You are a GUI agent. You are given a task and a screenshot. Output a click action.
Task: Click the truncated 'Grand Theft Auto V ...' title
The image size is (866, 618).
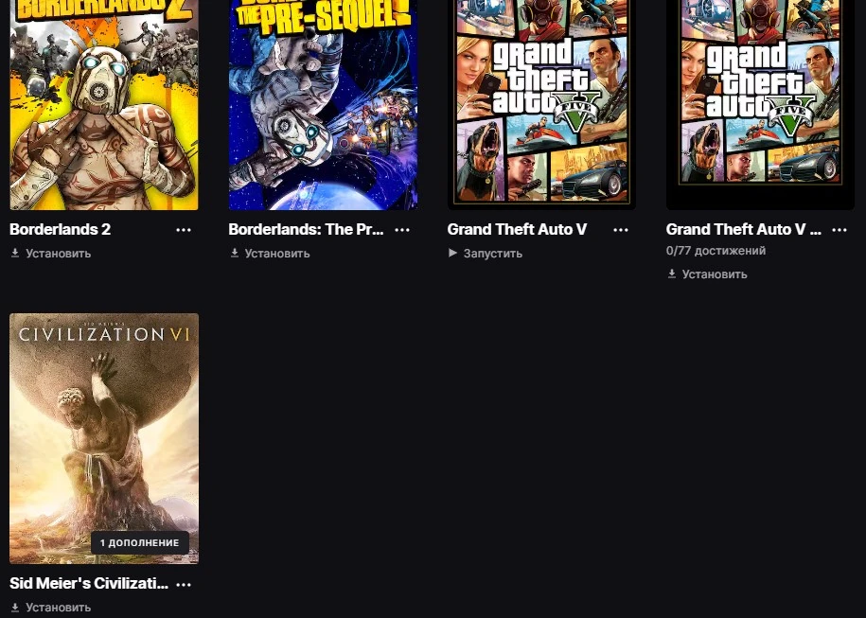[743, 229]
